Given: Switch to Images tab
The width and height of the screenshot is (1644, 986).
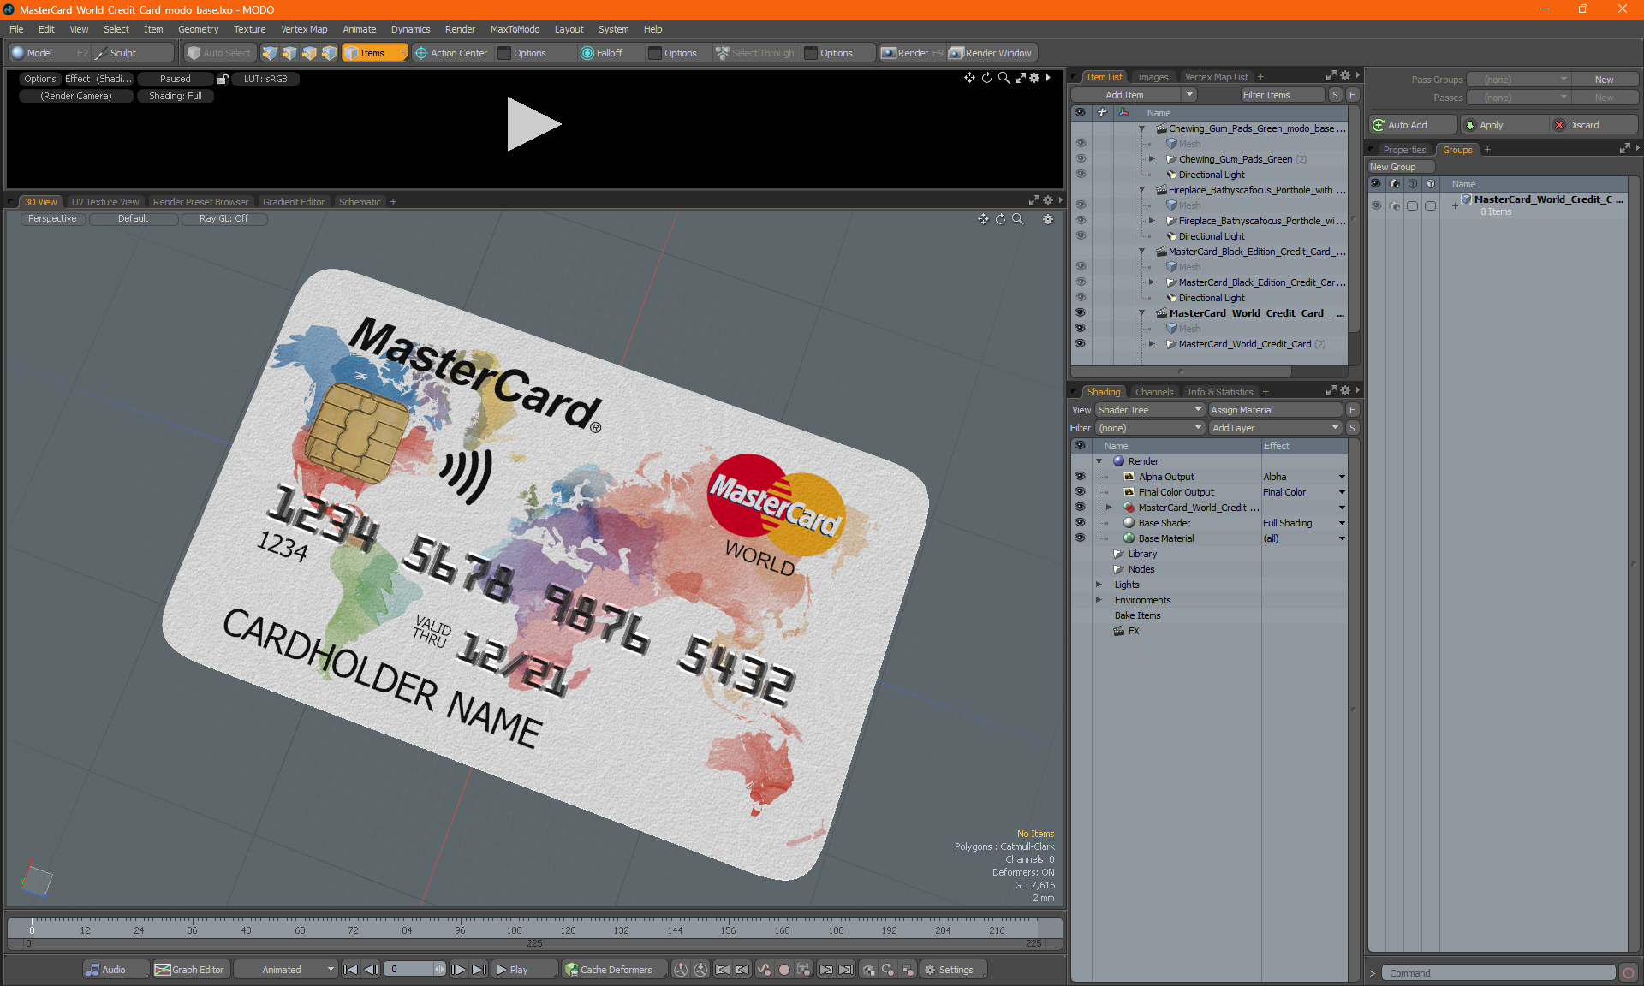Looking at the screenshot, I should [1153, 77].
